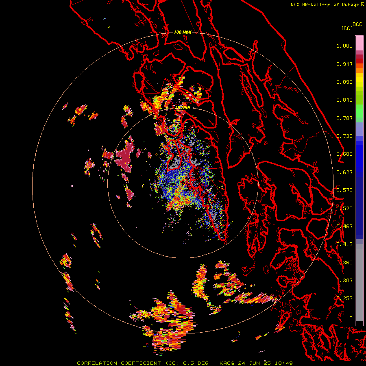The width and height of the screenshot is (366, 366).
Task: Click the CORRELATION COEFFICIENT (CC) caption text
Action: [128, 363]
